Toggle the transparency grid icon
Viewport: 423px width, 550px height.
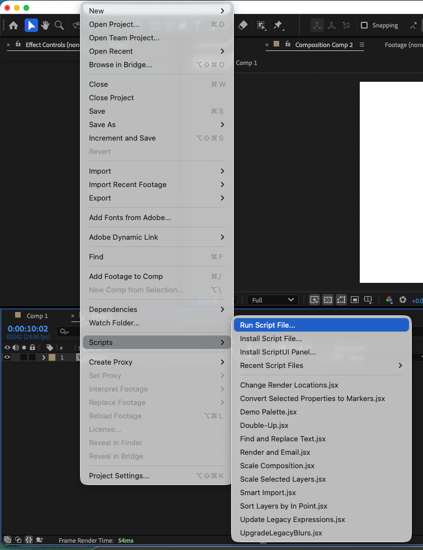(x=328, y=300)
